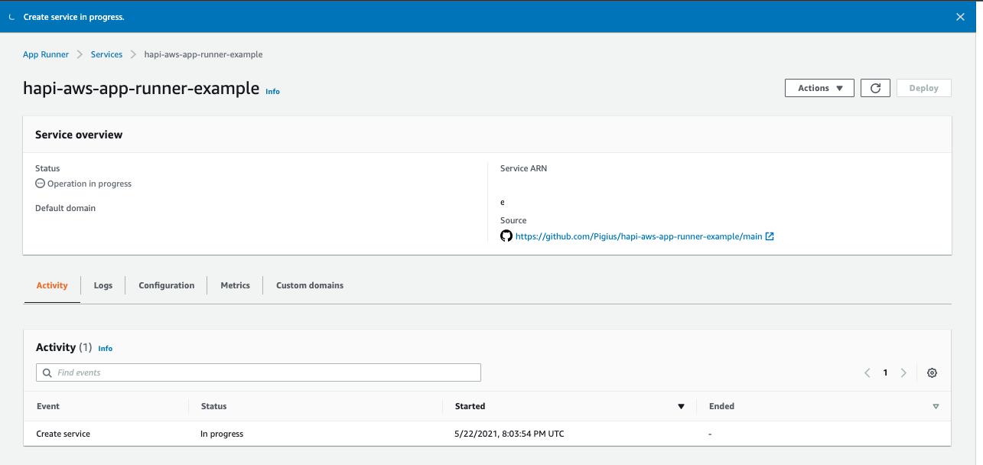This screenshot has height=465, width=983.
Task: Click the Service overview heading
Action: click(79, 135)
